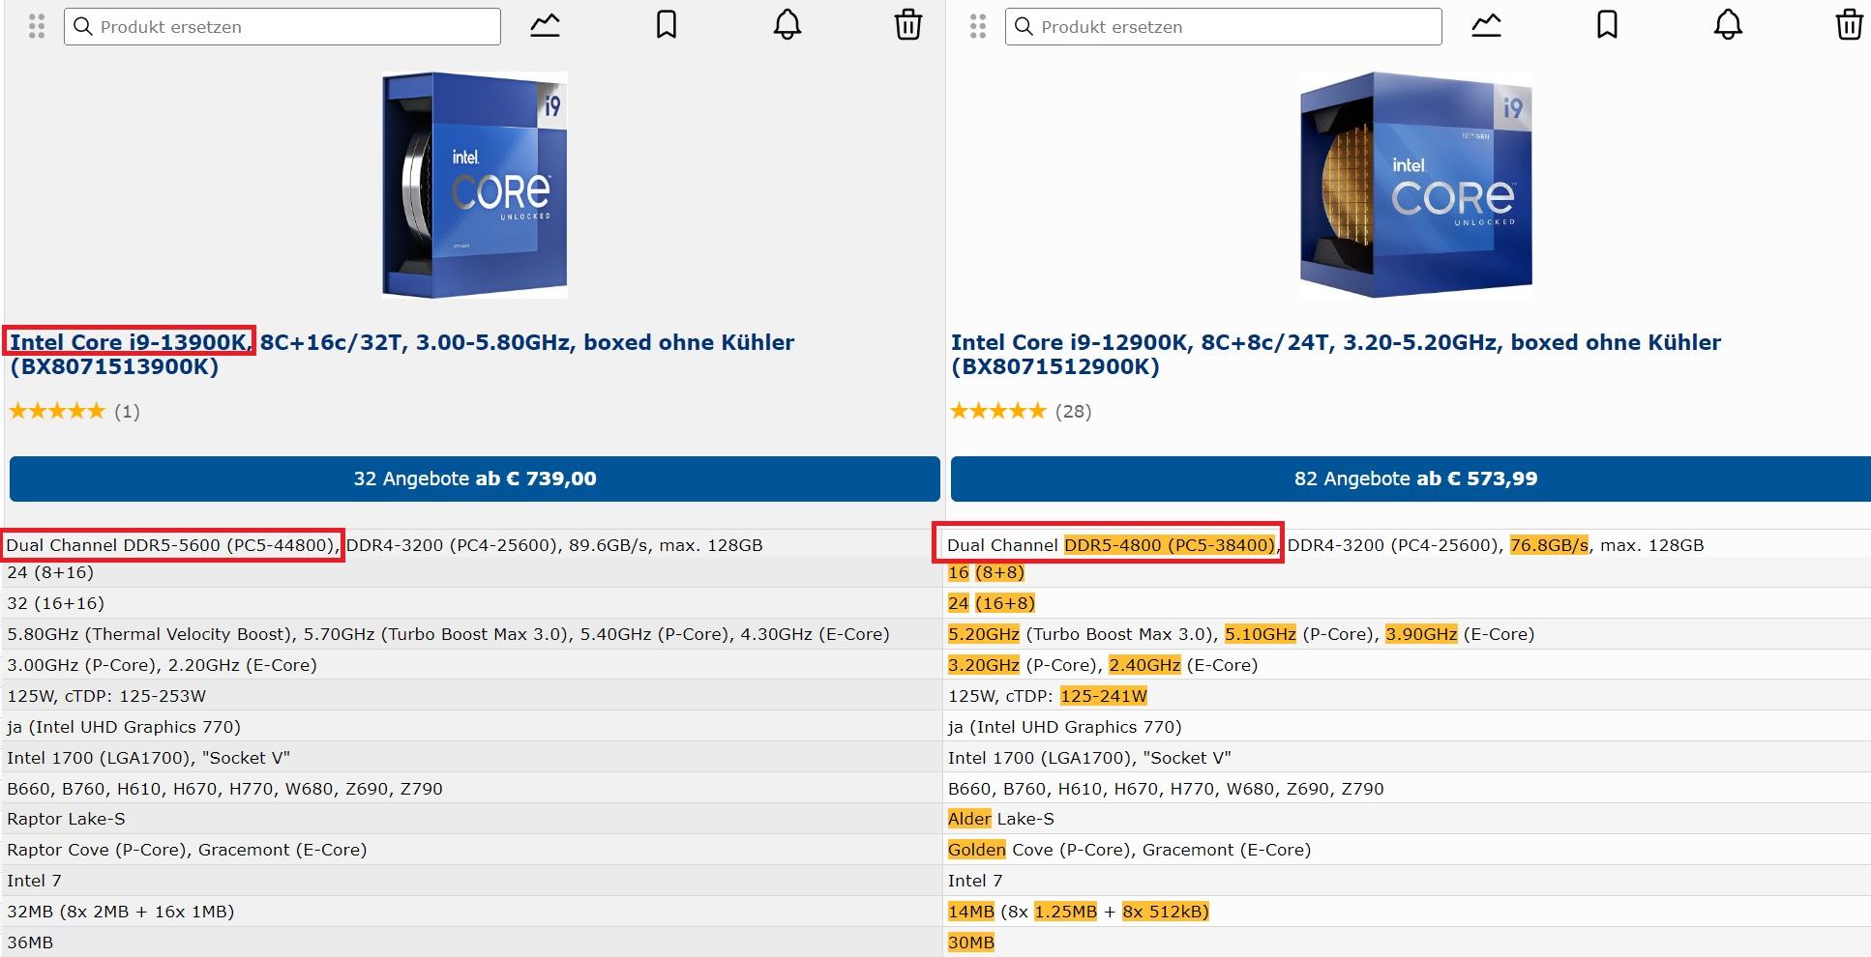Open price history chart for i9-13900K
1871x957 pixels.
(546, 25)
